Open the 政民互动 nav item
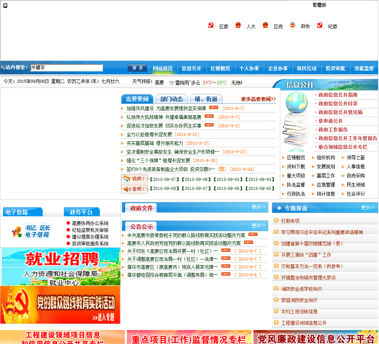Viewport: 379px width, 344px height. click(306, 68)
